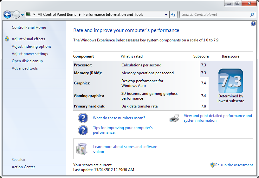Open Learn more about scores and software online

point(125,149)
